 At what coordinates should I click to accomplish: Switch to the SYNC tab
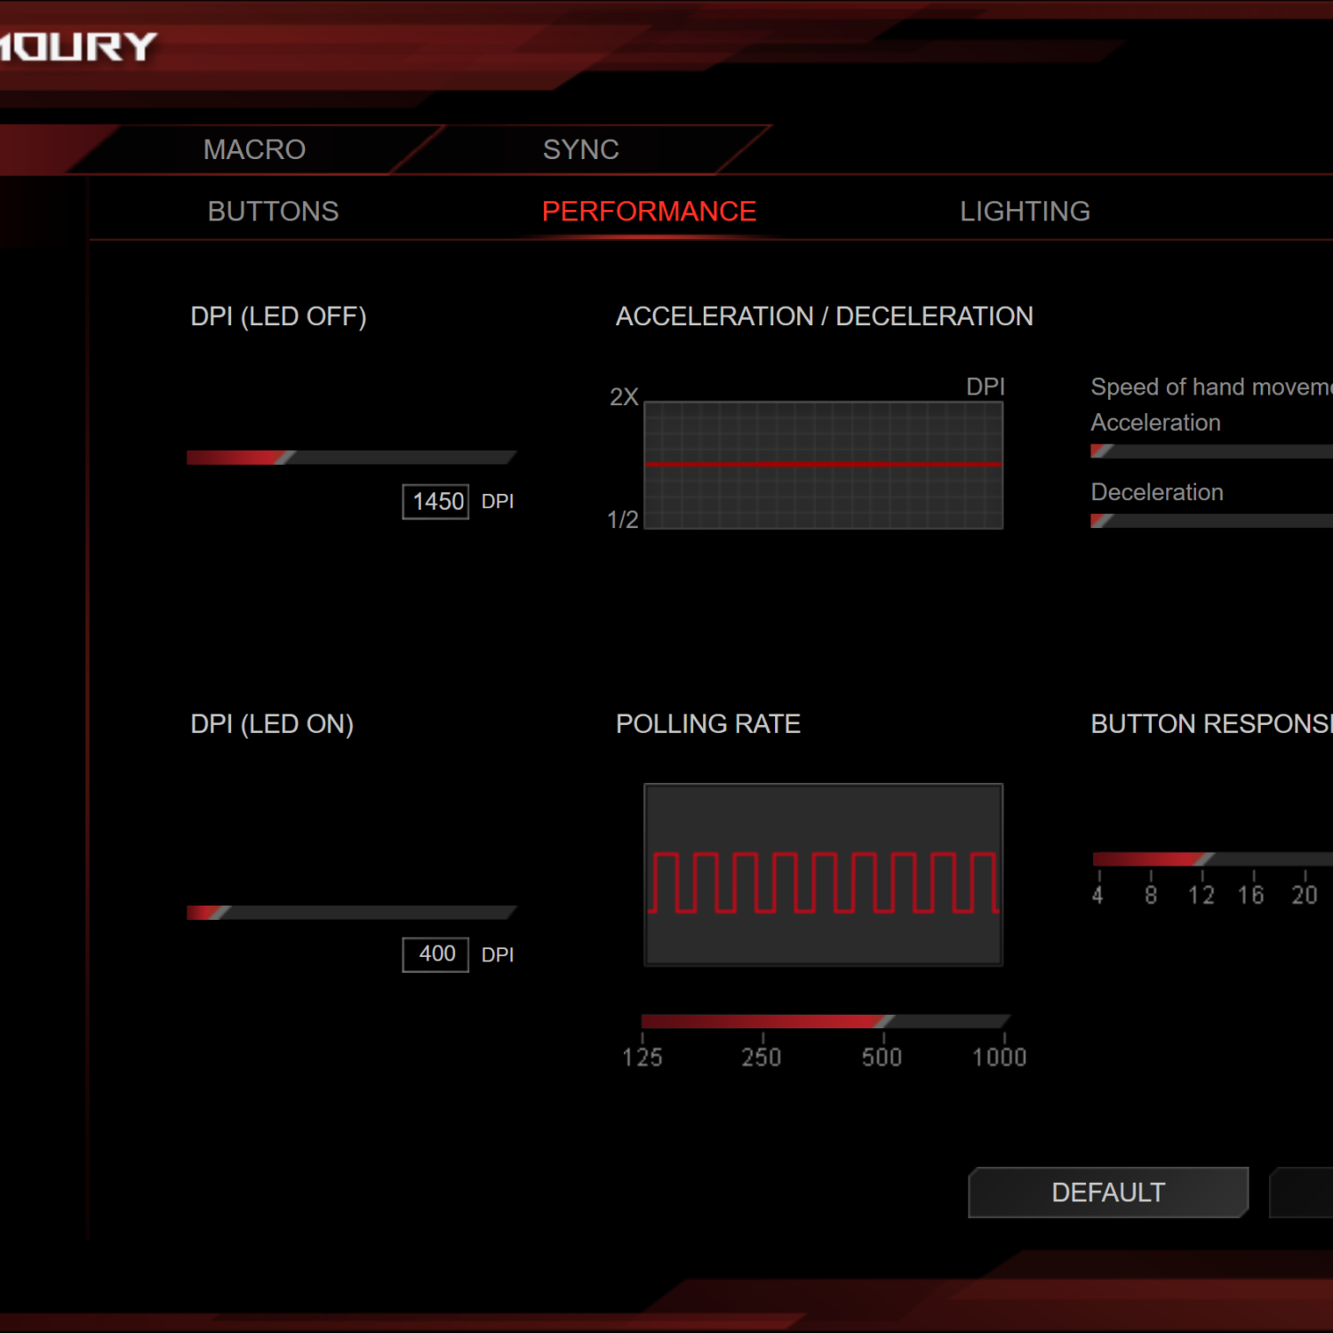pos(580,149)
